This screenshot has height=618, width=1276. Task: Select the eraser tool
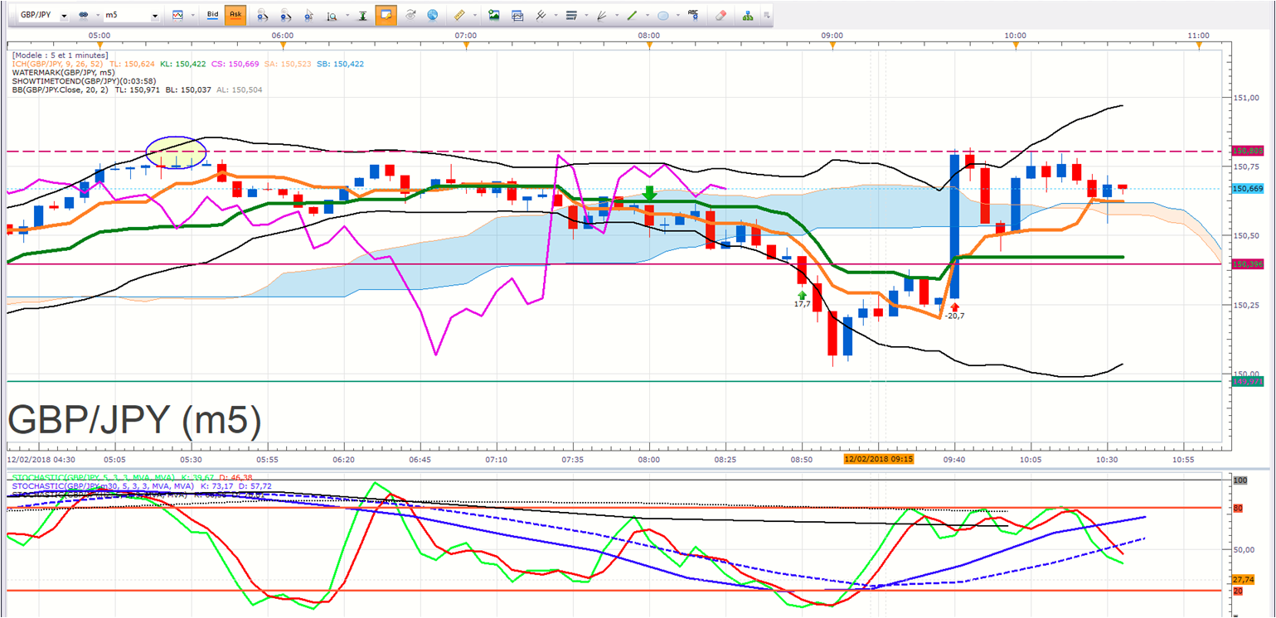(x=720, y=15)
